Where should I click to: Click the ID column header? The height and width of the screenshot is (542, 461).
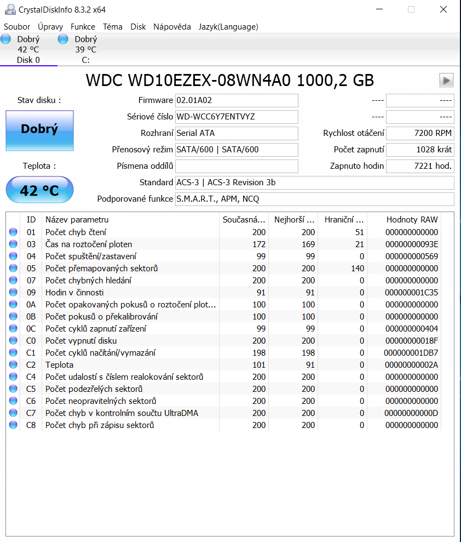pyautogui.click(x=31, y=220)
